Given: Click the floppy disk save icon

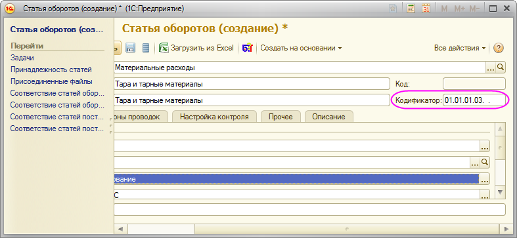Looking at the screenshot, I should coord(131,48).
